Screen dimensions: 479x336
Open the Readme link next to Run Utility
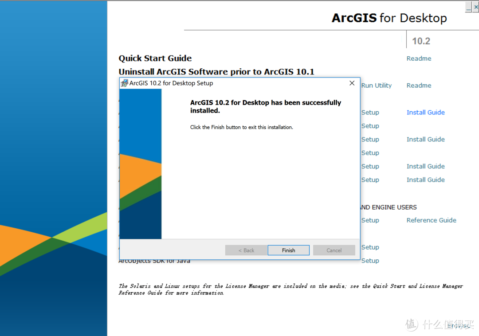pos(419,86)
